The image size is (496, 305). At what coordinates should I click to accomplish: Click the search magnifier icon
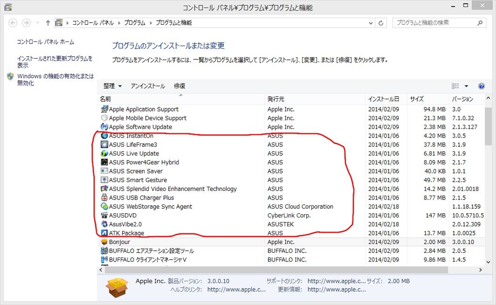pyautogui.click(x=480, y=23)
